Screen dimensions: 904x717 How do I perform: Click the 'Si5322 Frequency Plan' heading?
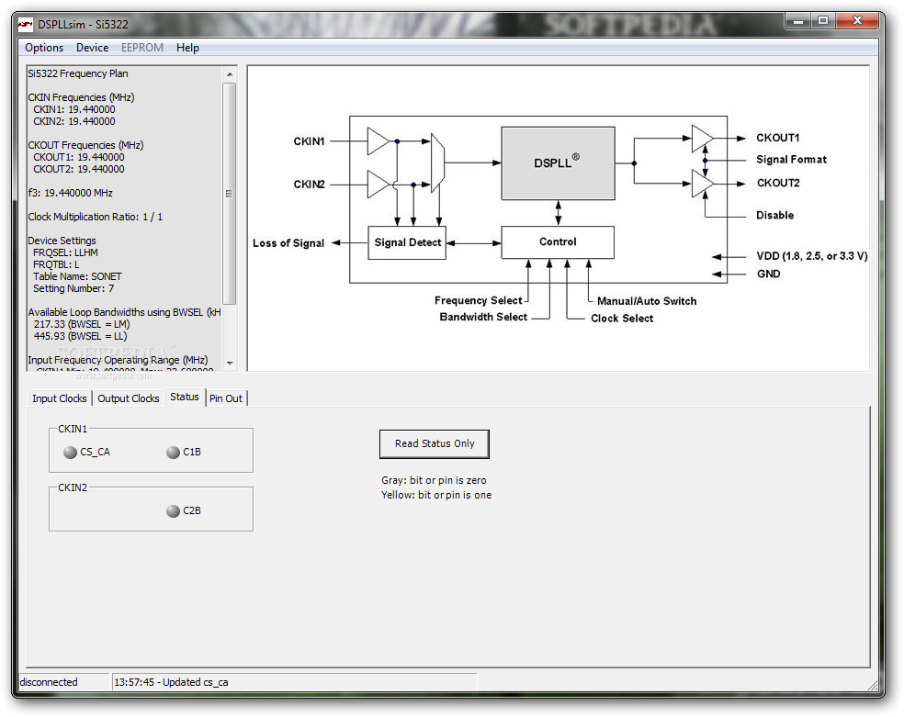[78, 73]
